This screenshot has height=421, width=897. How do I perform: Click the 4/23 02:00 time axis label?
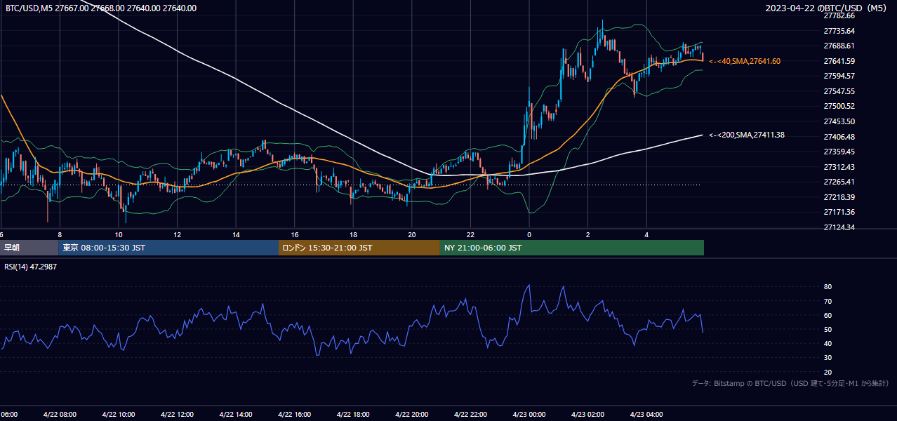[587, 414]
